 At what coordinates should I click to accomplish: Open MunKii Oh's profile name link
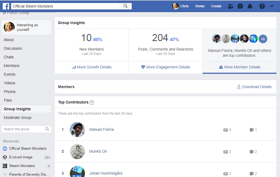pyautogui.click(x=98, y=152)
